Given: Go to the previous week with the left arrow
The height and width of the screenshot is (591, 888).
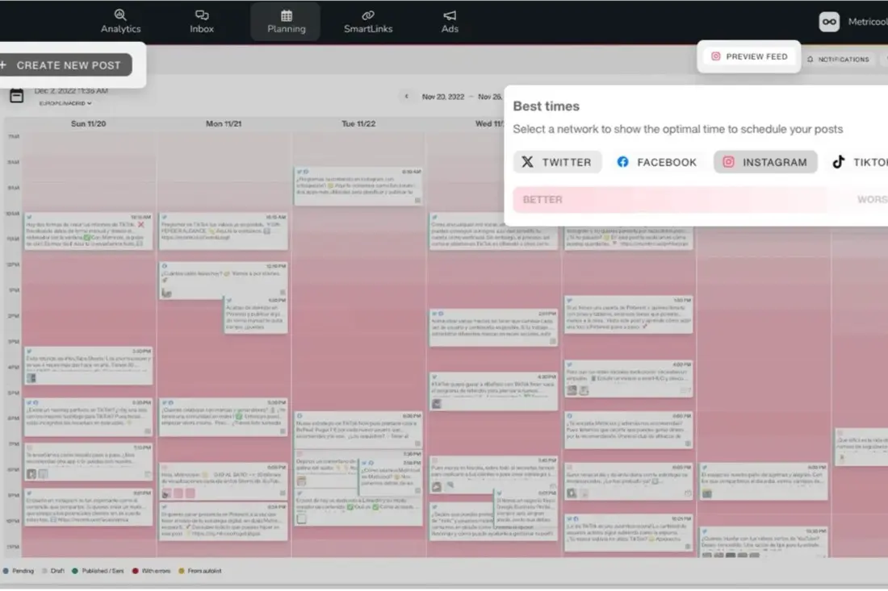Looking at the screenshot, I should click(x=407, y=97).
